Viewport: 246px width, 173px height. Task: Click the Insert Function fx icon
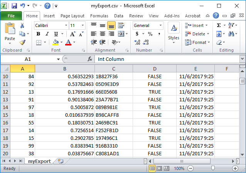point(90,59)
